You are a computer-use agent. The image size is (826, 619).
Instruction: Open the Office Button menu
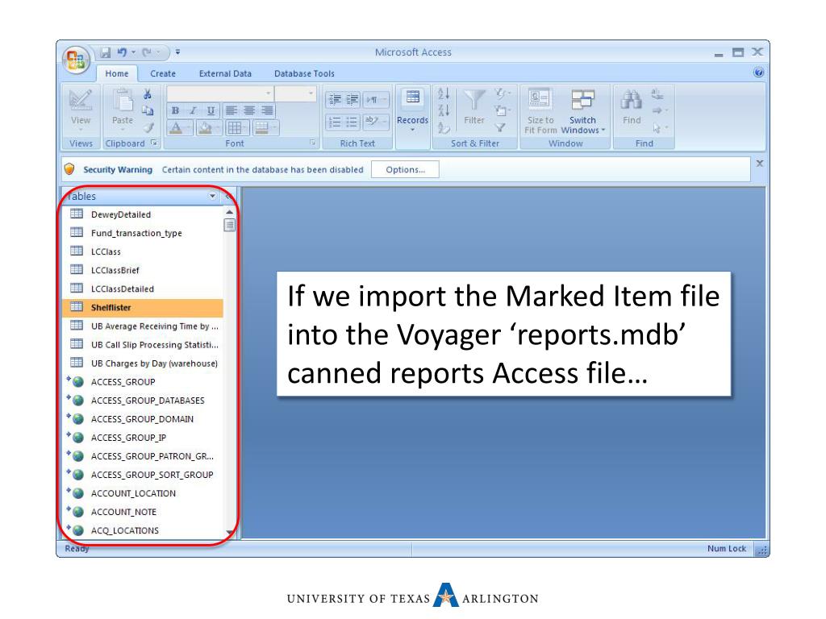(75, 59)
